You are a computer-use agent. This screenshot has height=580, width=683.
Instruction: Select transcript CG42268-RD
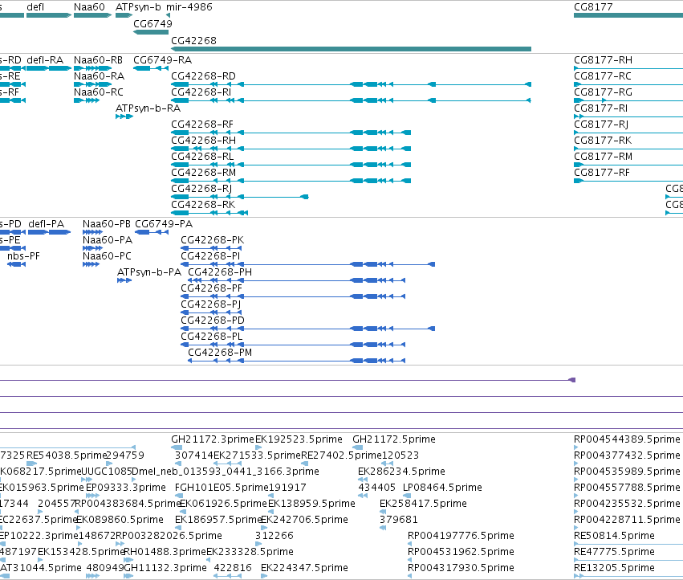(351, 84)
